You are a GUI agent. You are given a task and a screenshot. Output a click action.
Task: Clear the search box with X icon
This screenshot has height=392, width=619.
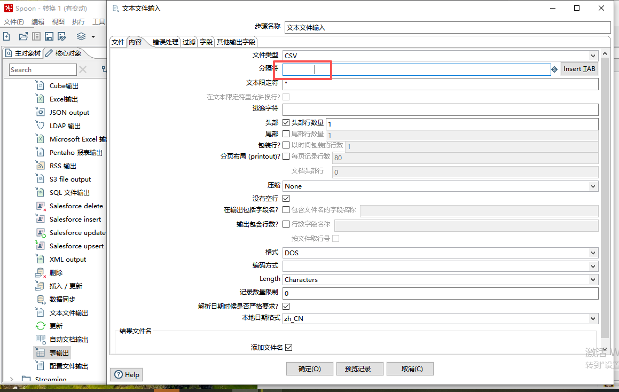83,69
